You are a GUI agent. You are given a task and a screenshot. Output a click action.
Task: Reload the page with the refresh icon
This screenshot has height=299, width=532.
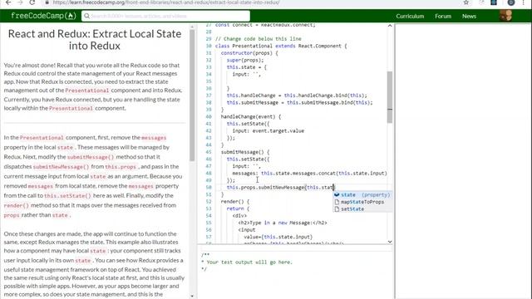[32, 2]
